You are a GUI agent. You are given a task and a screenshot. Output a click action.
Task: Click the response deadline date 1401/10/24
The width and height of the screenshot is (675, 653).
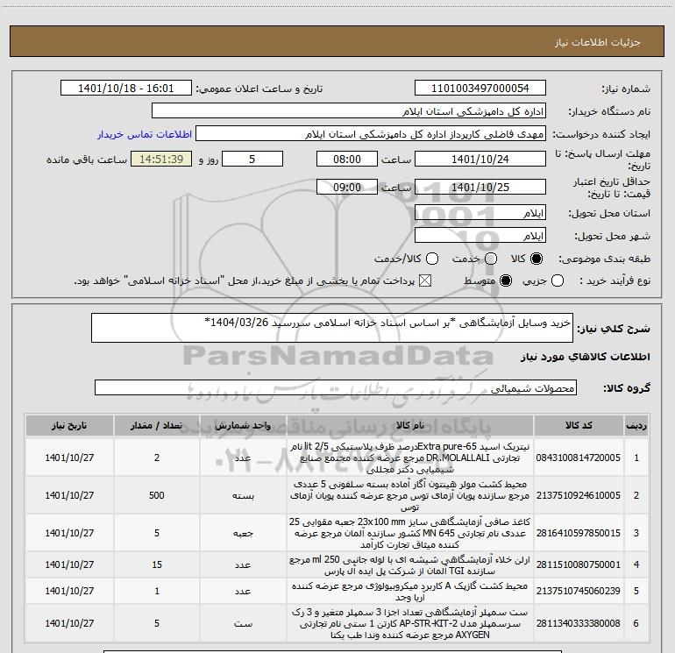pos(480,159)
